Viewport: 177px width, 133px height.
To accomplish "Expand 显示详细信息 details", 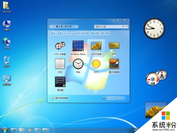I will point(60,98).
